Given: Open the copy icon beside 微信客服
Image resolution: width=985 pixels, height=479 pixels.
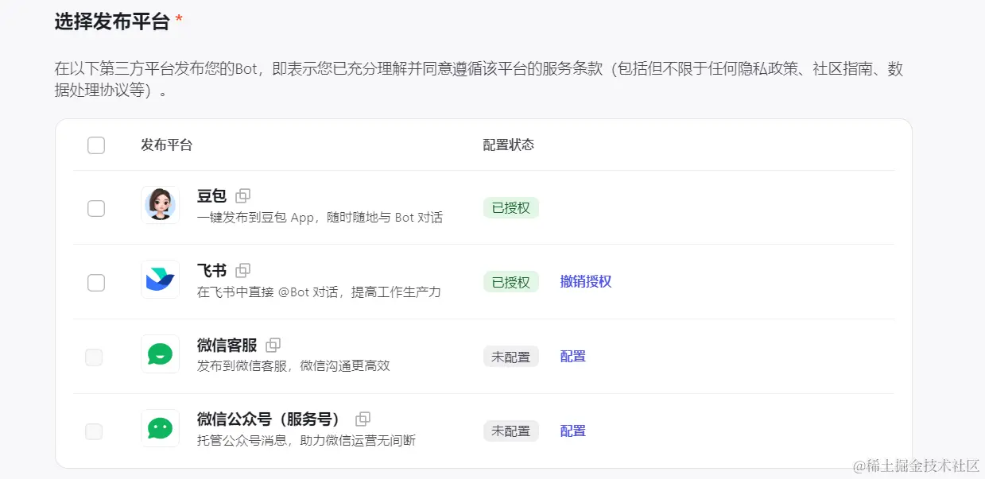Looking at the screenshot, I should 273,345.
